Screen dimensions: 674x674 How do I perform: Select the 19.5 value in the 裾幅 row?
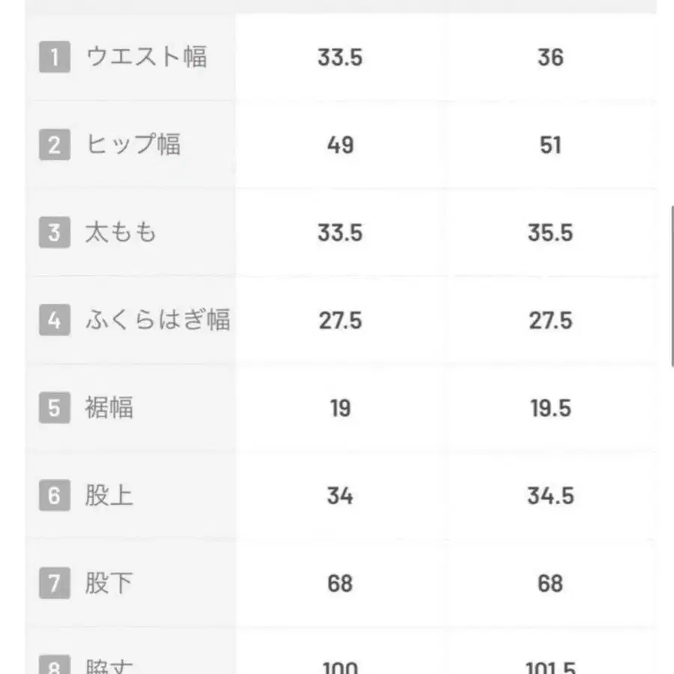point(550,408)
